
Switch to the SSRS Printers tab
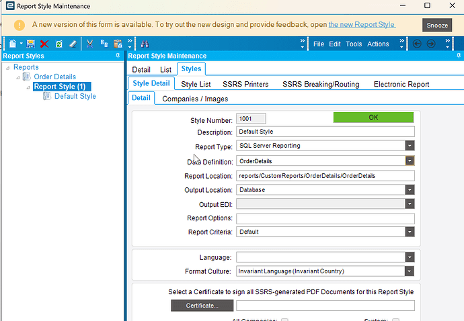245,84
